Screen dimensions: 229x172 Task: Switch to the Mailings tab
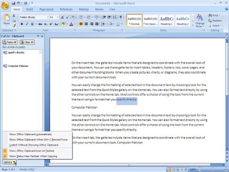pyautogui.click(x=84, y=10)
